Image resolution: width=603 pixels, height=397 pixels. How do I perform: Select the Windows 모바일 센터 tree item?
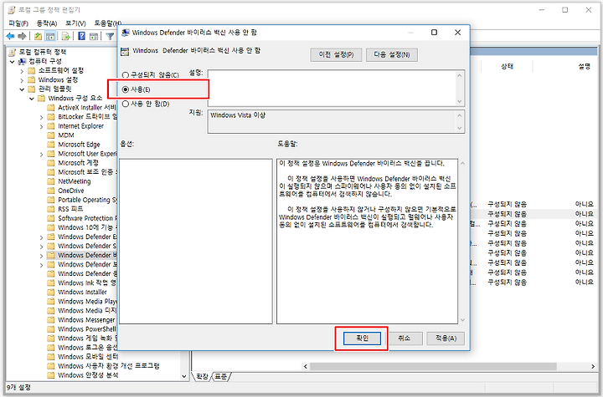tap(88, 357)
